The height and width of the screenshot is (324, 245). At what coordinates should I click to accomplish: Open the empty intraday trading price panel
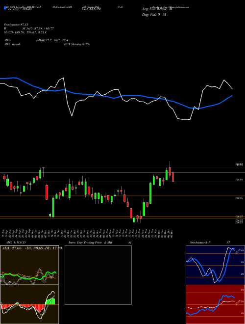click(98, 275)
